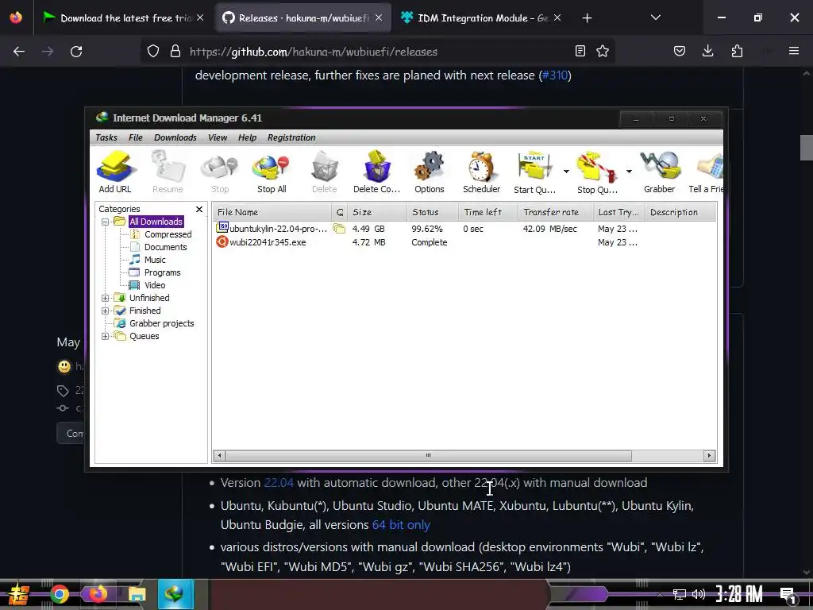813x610 pixels.
Task: Open the 64 bit only link
Action: coord(401,525)
